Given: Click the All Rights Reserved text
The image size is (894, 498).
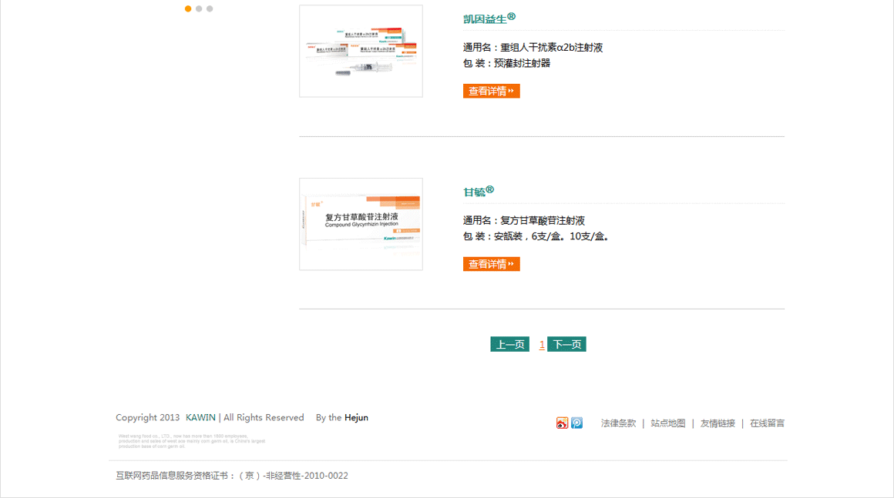Looking at the screenshot, I should (x=264, y=417).
